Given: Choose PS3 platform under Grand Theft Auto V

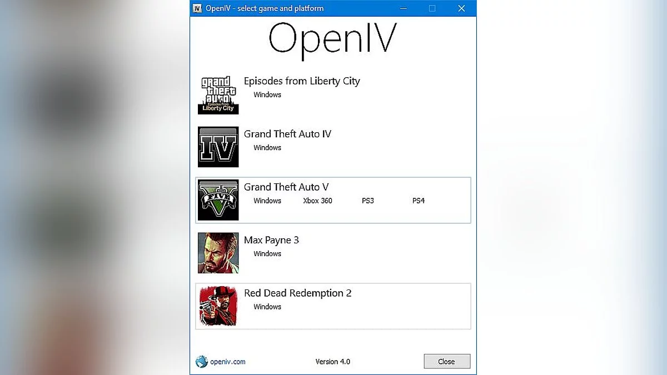Looking at the screenshot, I should (x=367, y=201).
